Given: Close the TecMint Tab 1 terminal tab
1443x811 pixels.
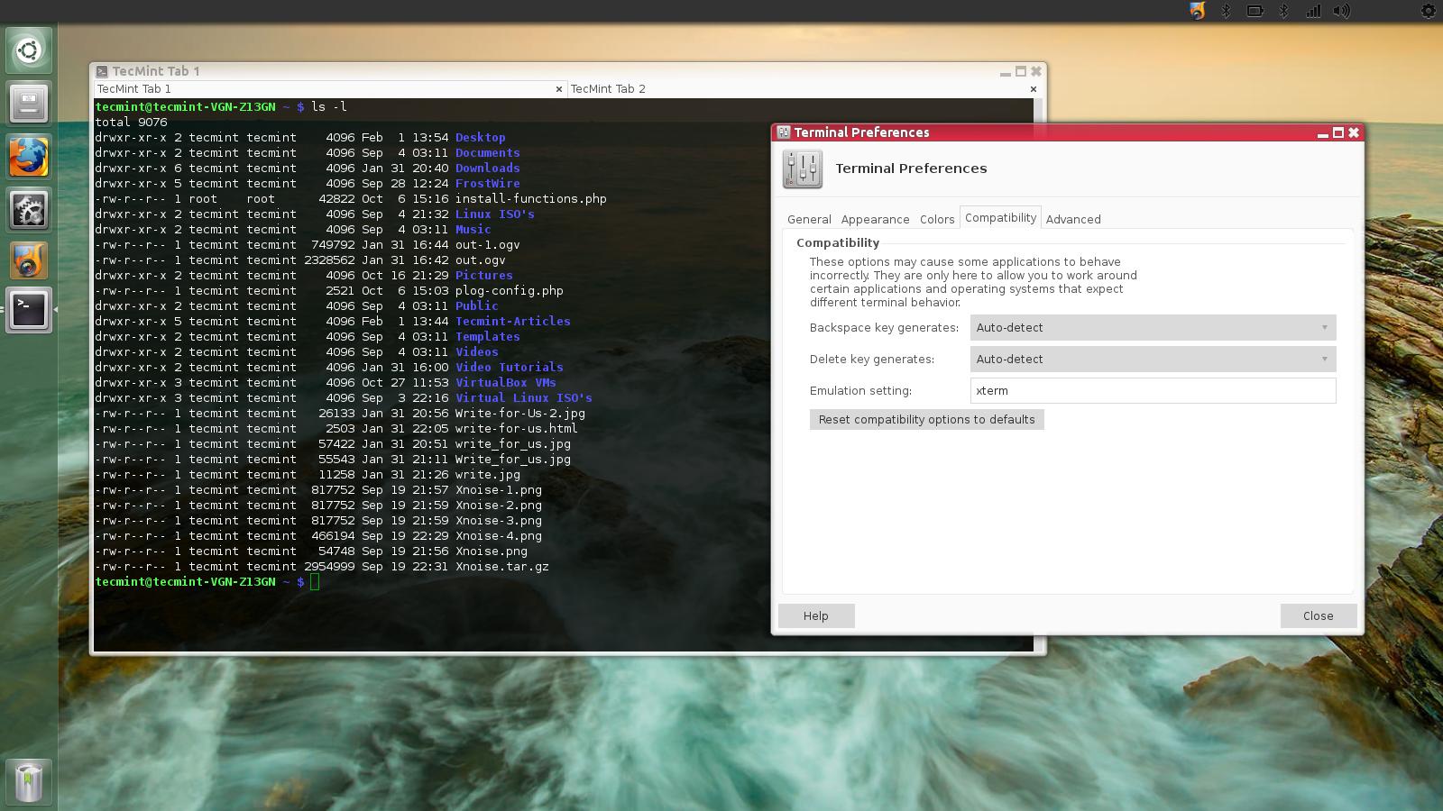Looking at the screenshot, I should 558,89.
